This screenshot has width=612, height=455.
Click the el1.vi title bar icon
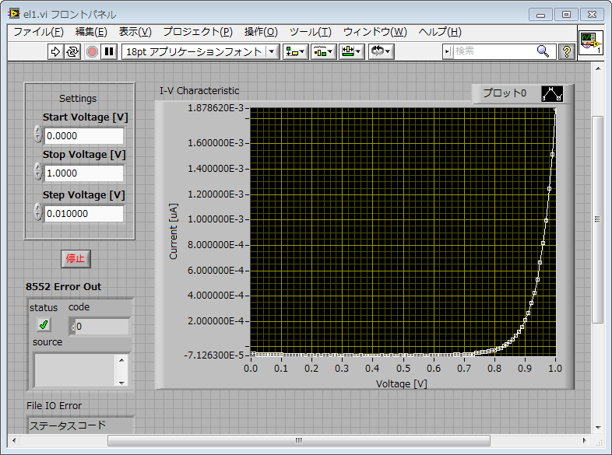pyautogui.click(x=14, y=14)
